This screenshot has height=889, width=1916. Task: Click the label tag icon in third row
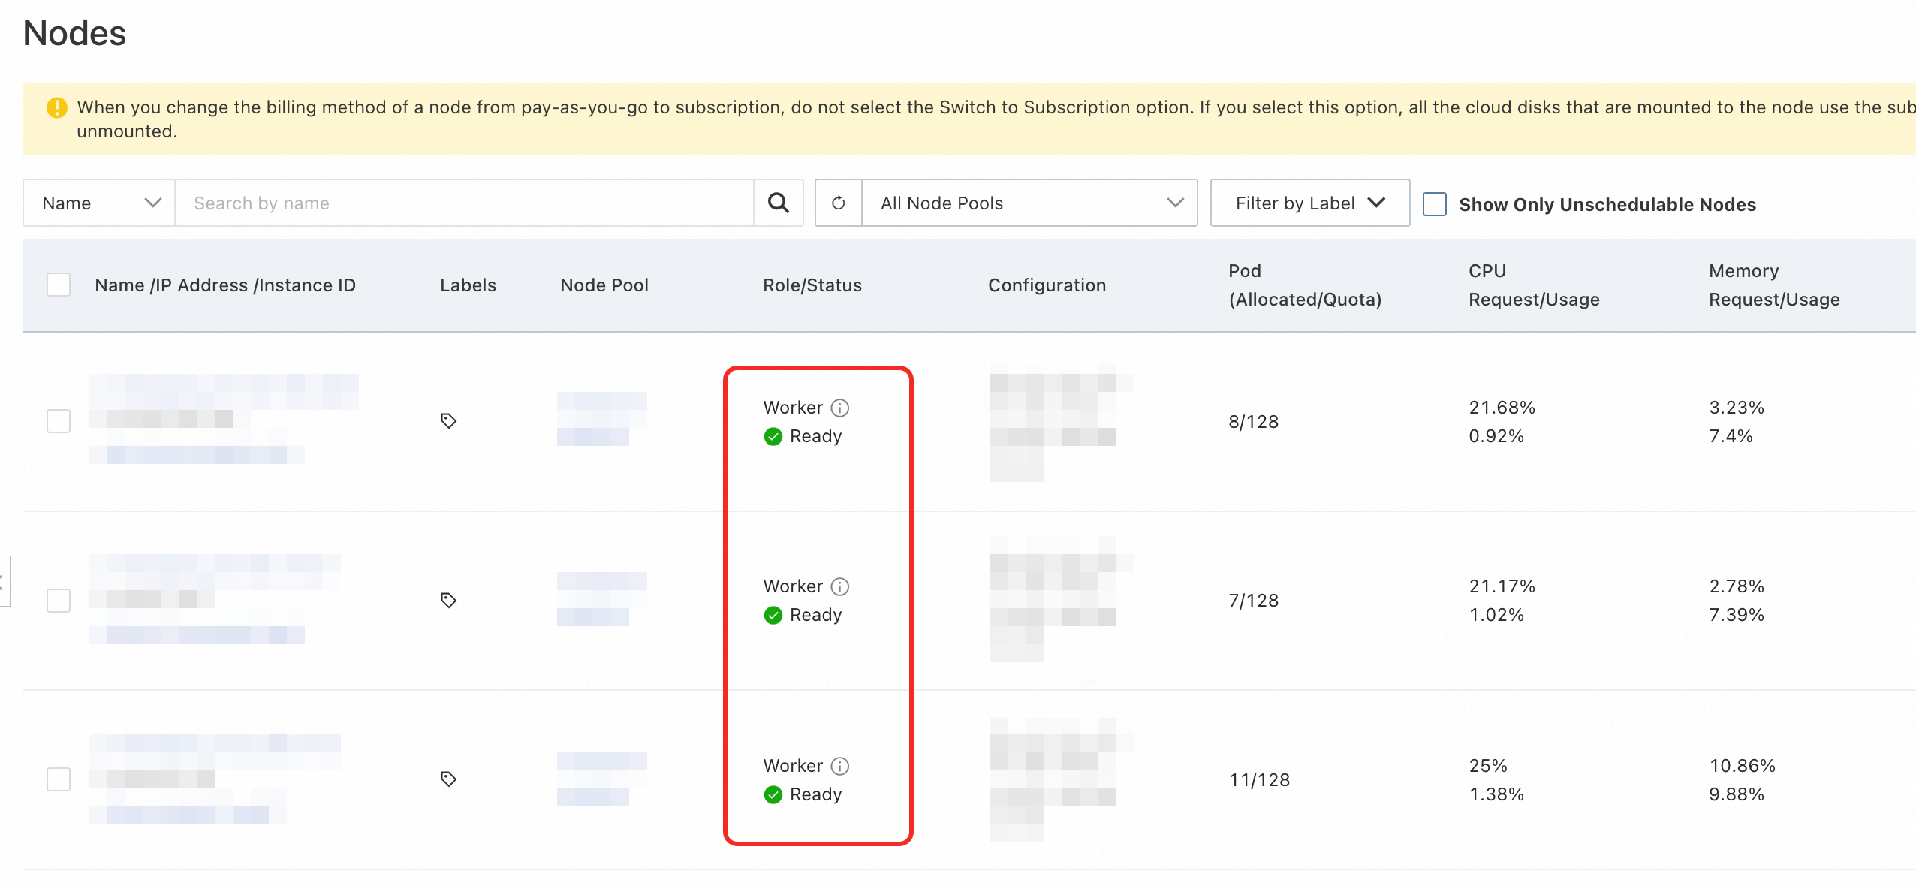point(448,779)
